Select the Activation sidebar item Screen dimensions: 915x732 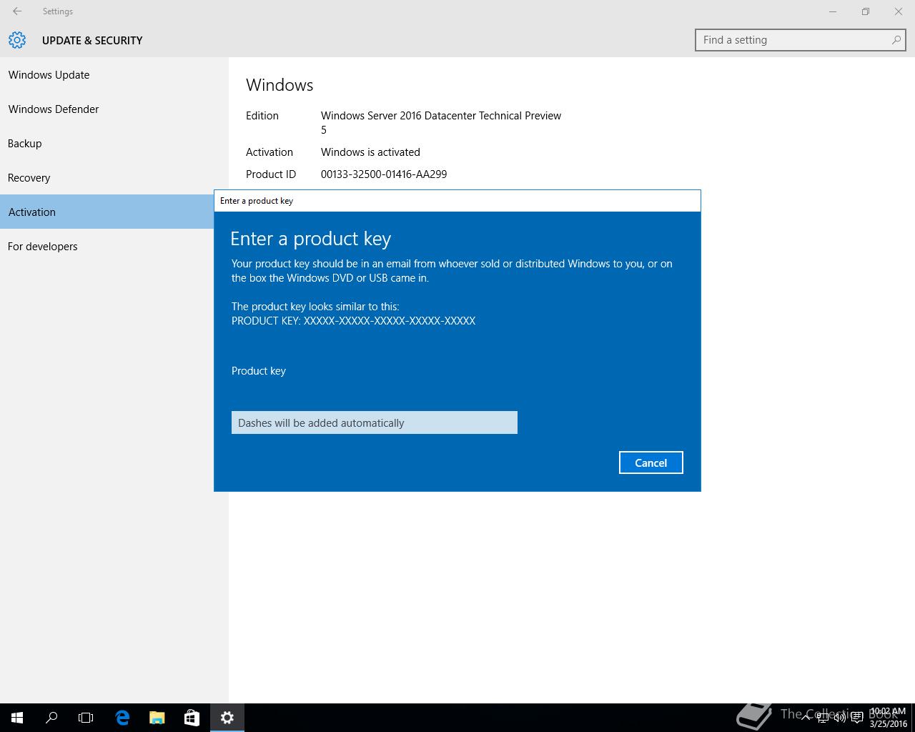click(107, 212)
